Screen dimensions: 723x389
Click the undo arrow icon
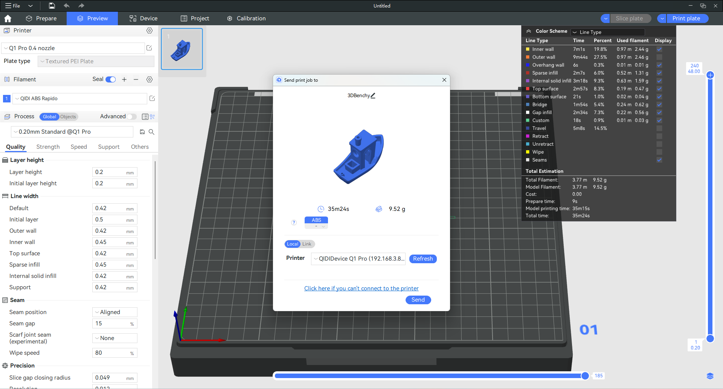point(67,6)
